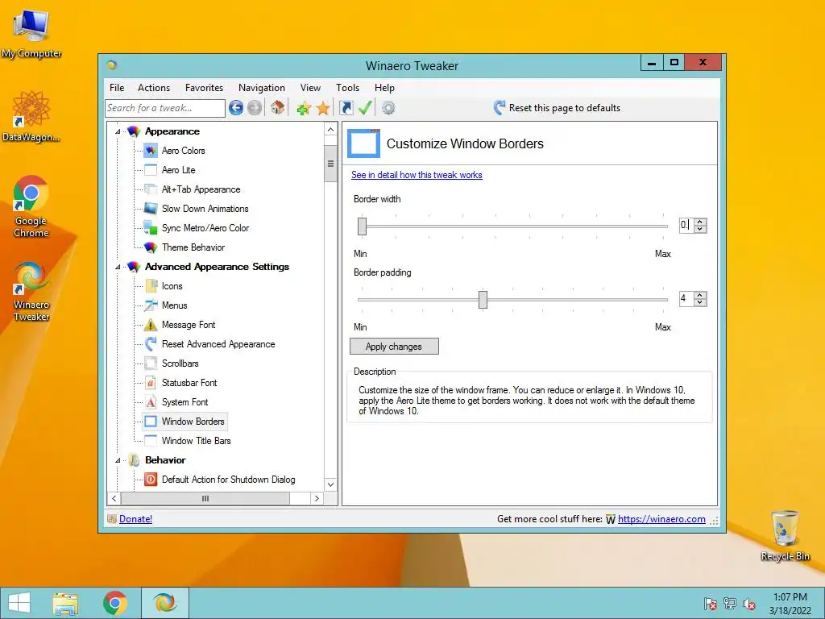Select the Aero Colors icon in tree
This screenshot has width=825, height=619.
[151, 151]
